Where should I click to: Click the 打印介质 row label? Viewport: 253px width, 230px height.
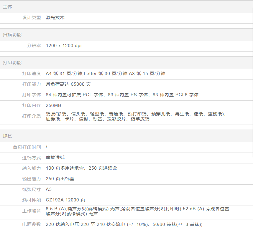32,116
